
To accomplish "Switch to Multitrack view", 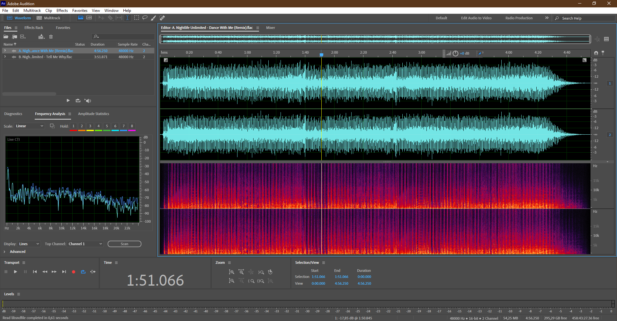I will [49, 18].
